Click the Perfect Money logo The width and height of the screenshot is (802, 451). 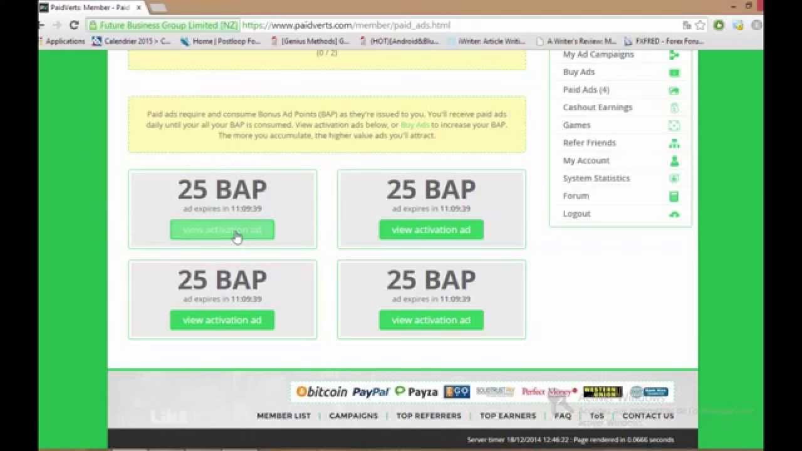[549, 391]
